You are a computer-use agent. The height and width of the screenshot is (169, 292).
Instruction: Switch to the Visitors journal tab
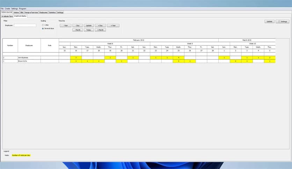coord(7,12)
